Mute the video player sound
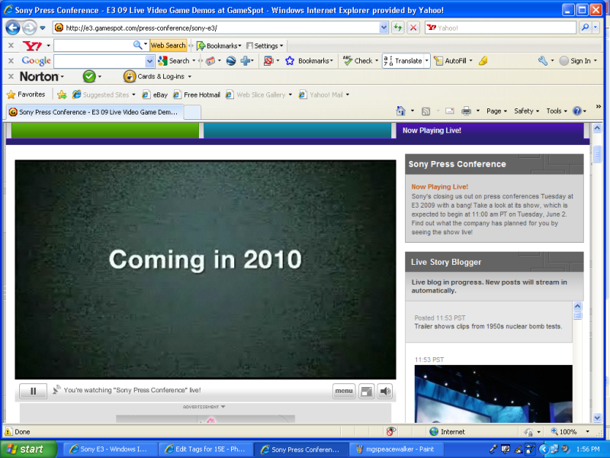This screenshot has height=458, width=610. [385, 391]
